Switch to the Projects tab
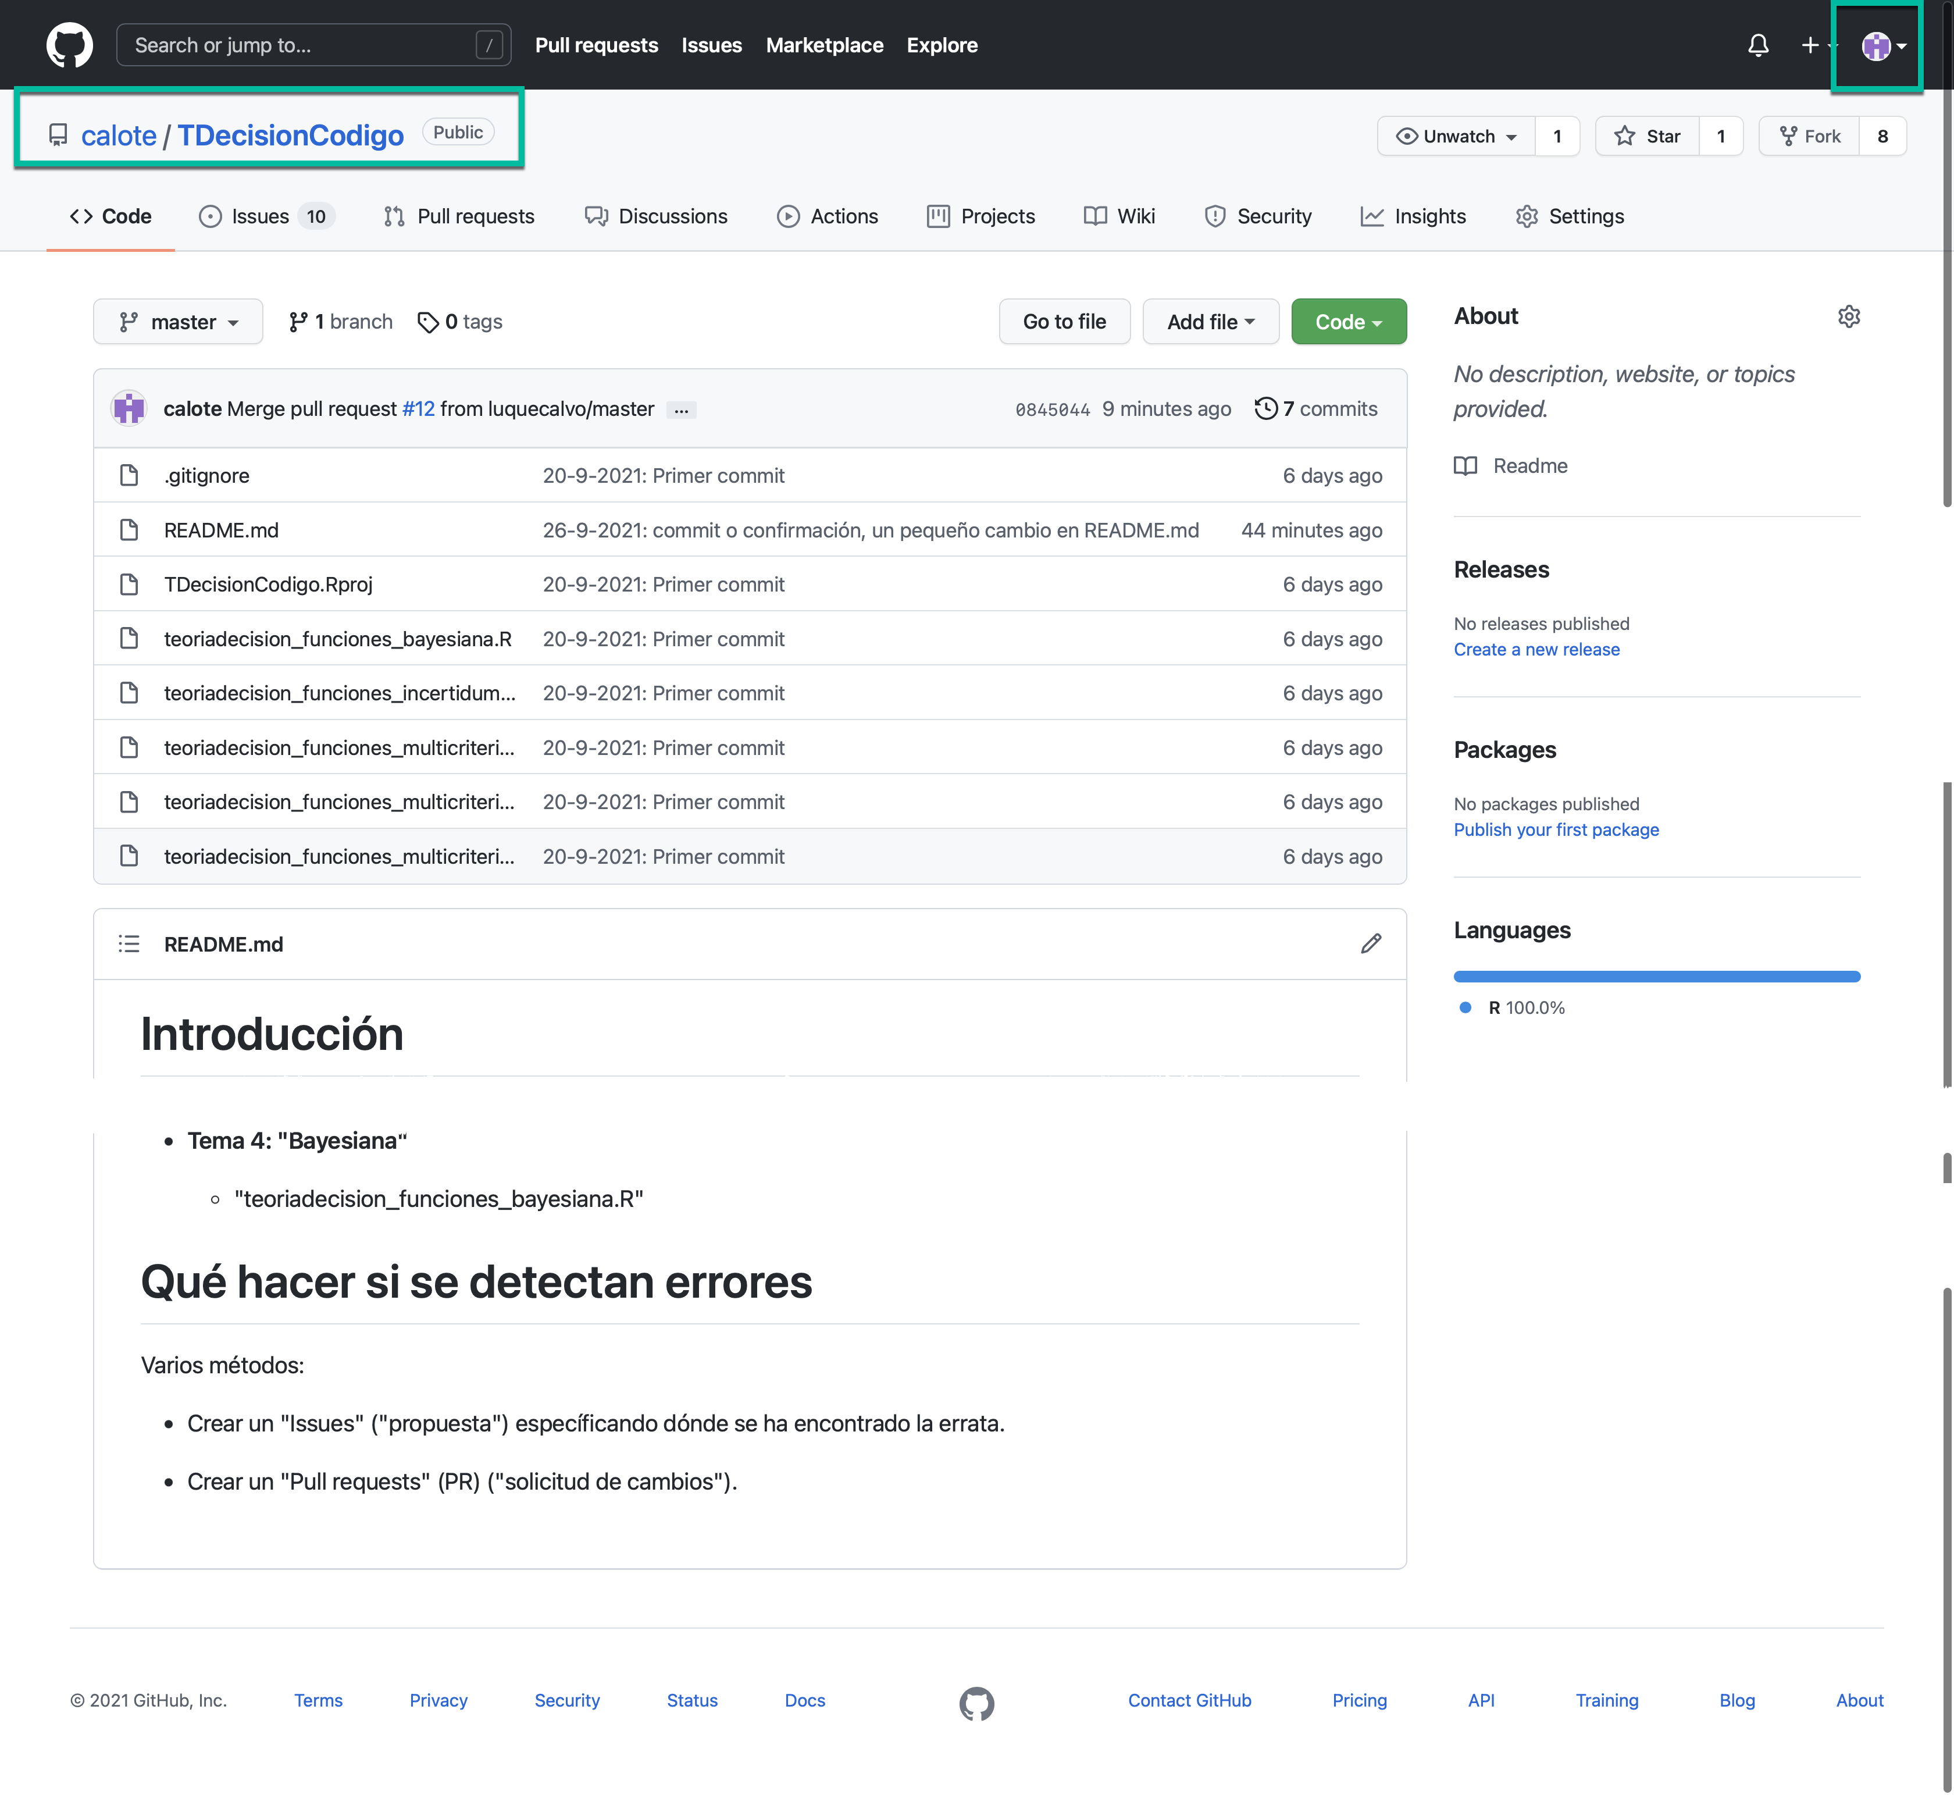This screenshot has width=1954, height=1795. (x=981, y=216)
